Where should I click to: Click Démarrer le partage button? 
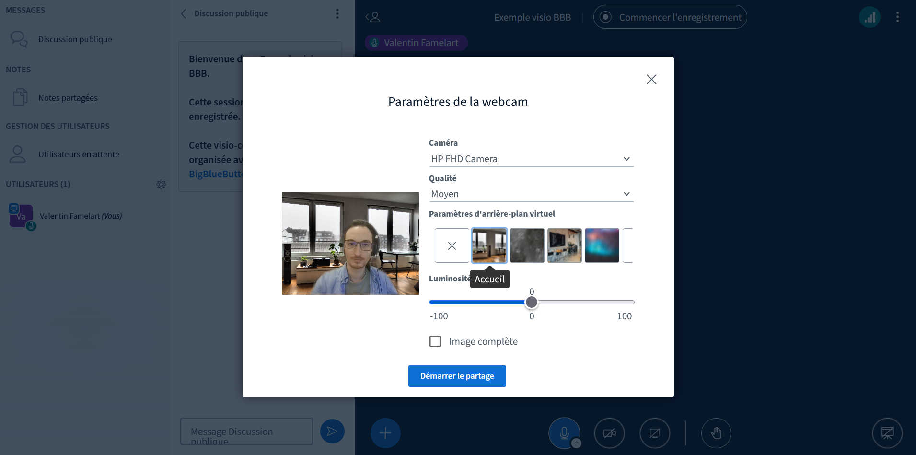(x=457, y=376)
